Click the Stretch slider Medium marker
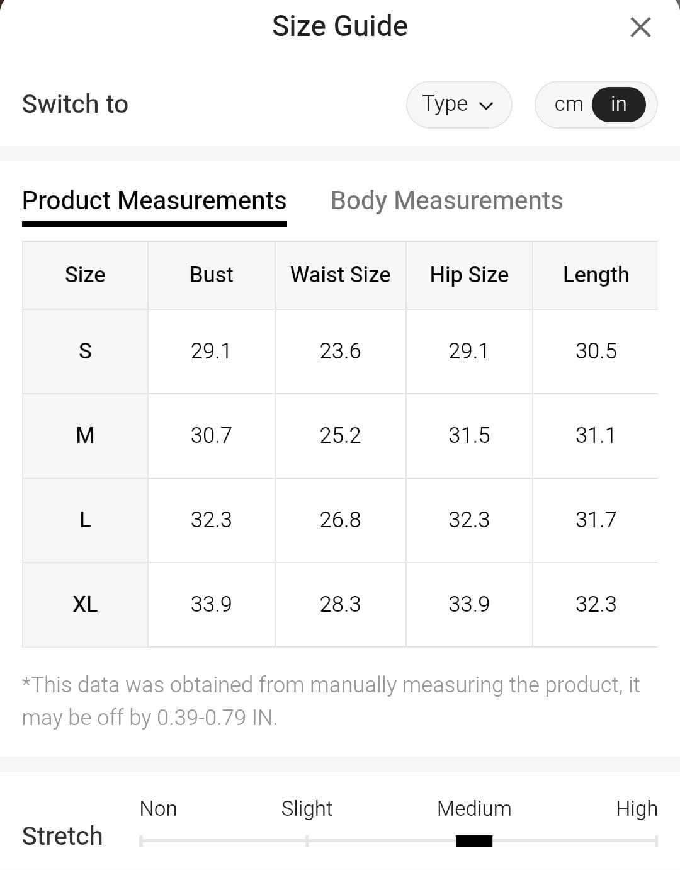The width and height of the screenshot is (680, 870). pos(474,840)
